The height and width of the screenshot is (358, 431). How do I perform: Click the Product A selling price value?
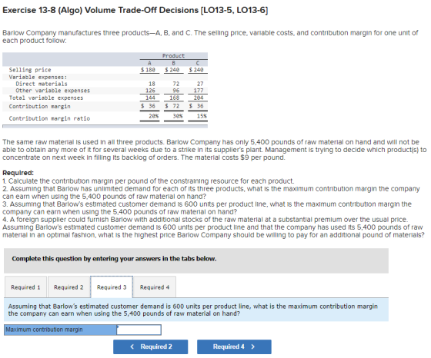(148, 70)
